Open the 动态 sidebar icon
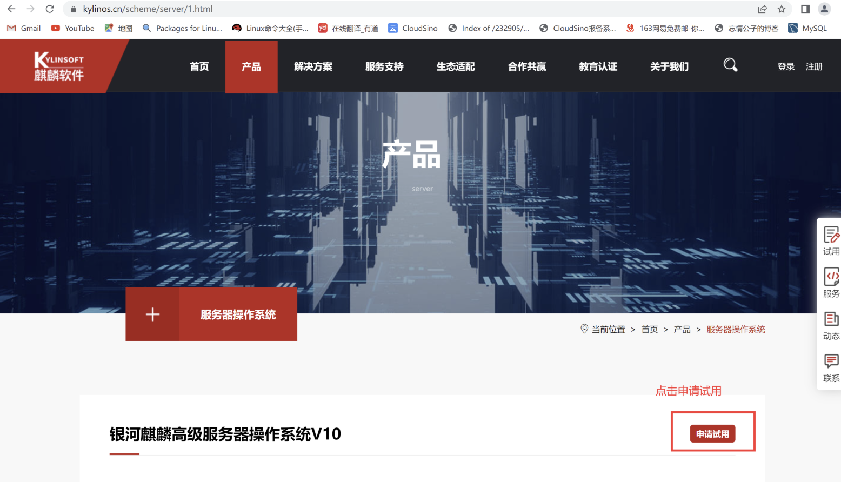 (831, 326)
